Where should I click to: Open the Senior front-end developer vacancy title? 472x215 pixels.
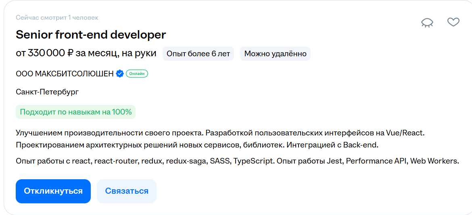pos(91,35)
